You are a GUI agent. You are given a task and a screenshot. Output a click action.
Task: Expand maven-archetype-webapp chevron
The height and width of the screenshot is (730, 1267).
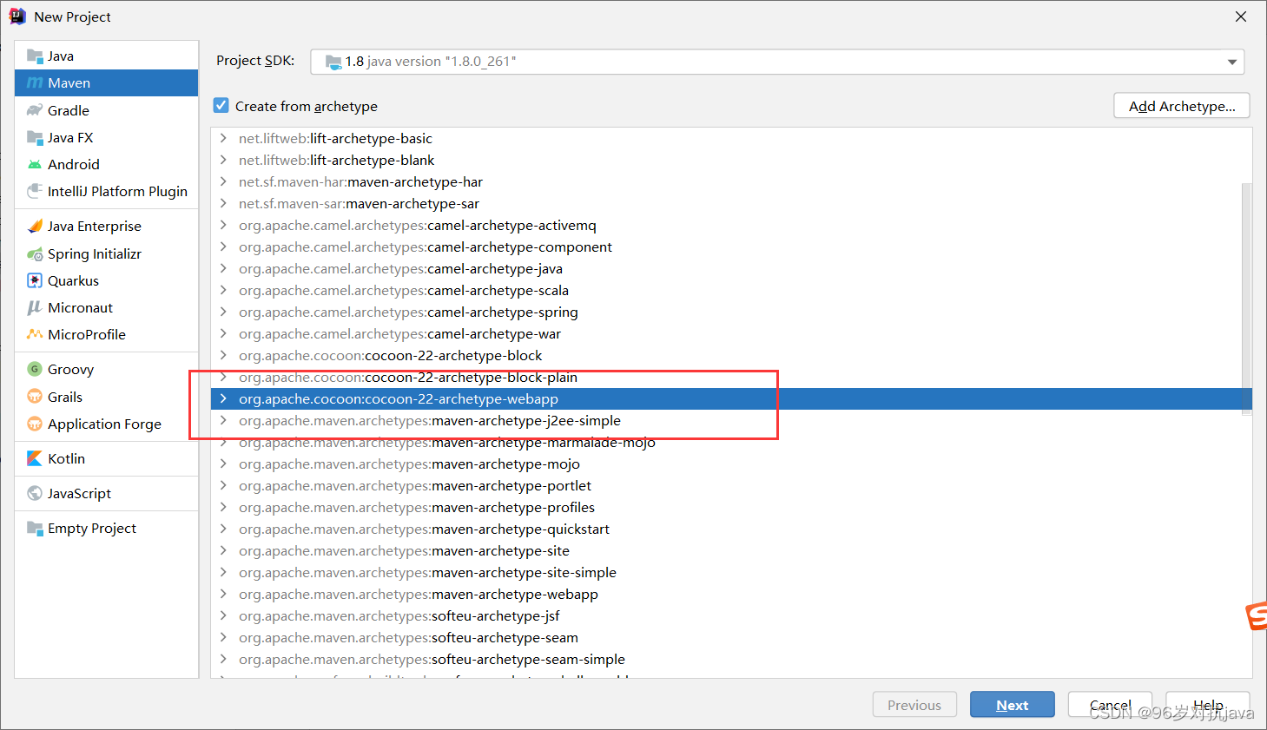point(223,594)
